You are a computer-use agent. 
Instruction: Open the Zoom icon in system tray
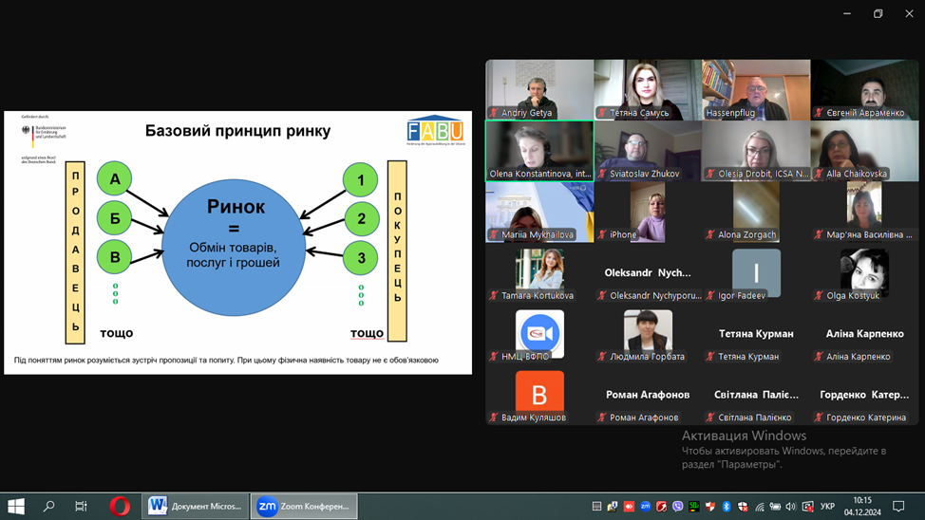646,507
